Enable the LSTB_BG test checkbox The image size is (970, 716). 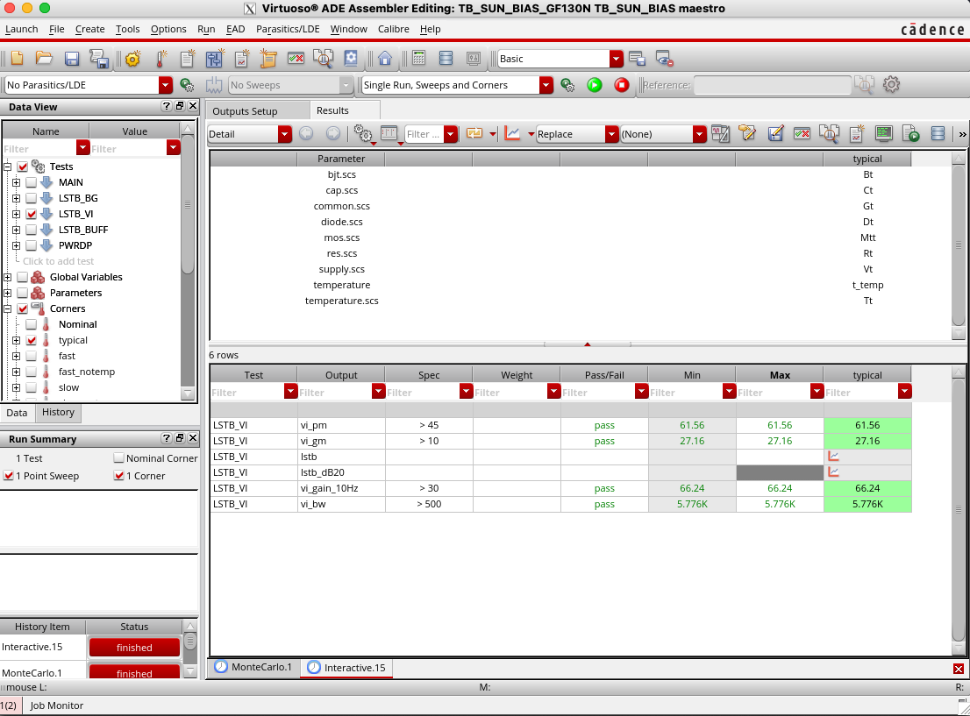coord(32,198)
